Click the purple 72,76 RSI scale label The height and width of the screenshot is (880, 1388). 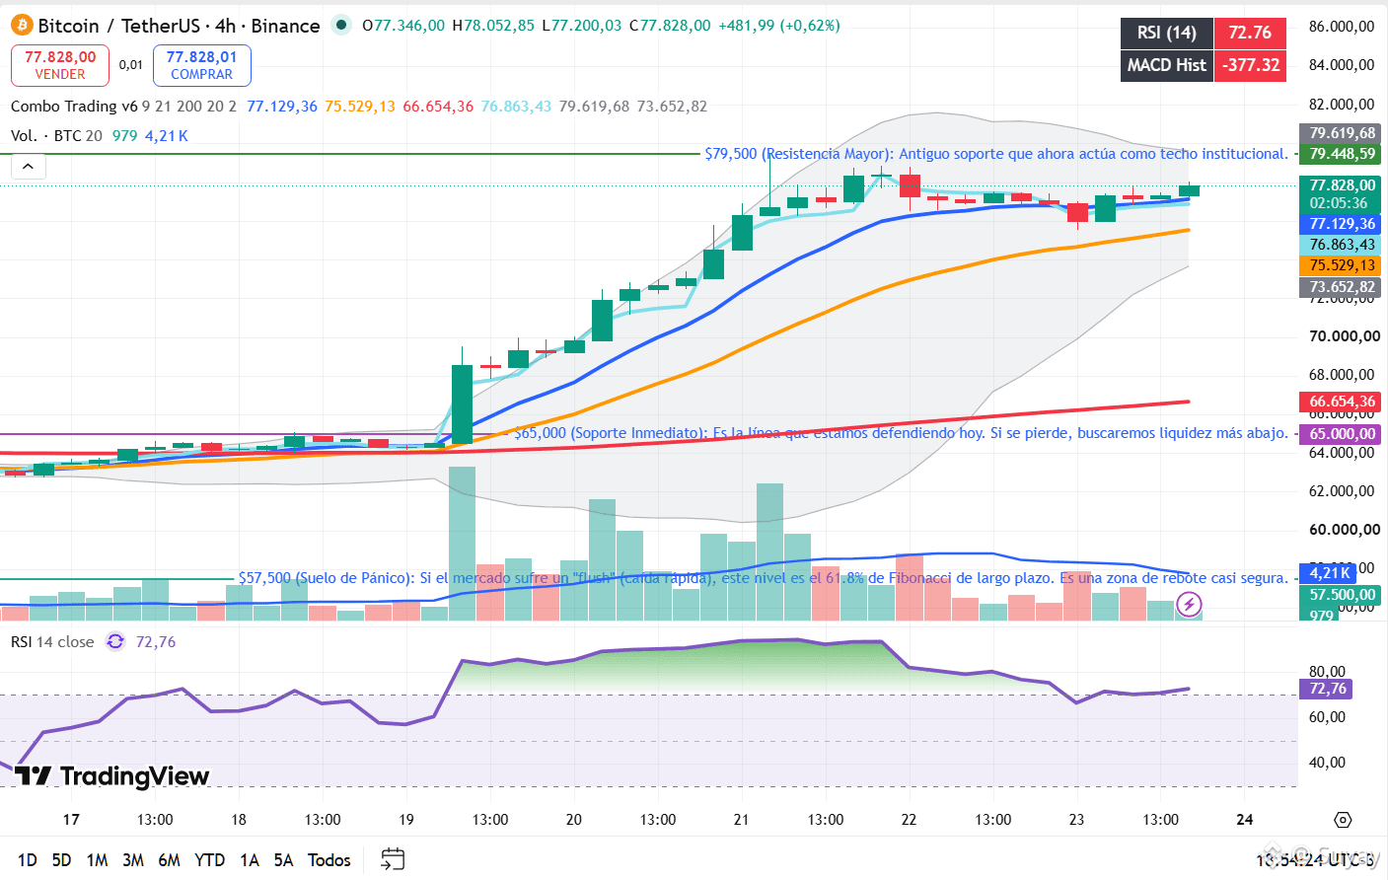1327,689
